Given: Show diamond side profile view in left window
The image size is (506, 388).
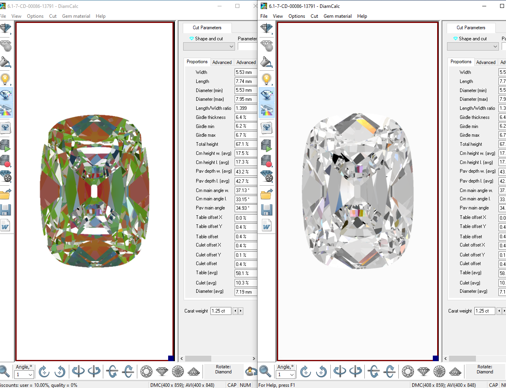Looking at the screenshot, I should (x=162, y=371).
